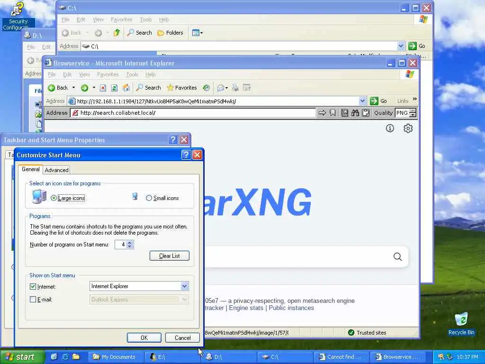Image resolution: width=485 pixels, height=364 pixels.
Task: Open the Internet Explorer browser dropdown
Action: point(184,286)
